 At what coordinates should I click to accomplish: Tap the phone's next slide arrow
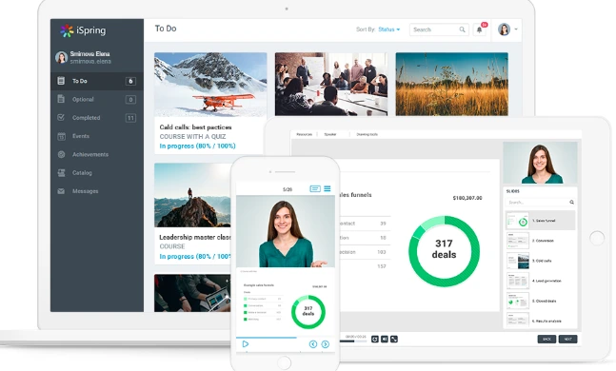tap(326, 344)
